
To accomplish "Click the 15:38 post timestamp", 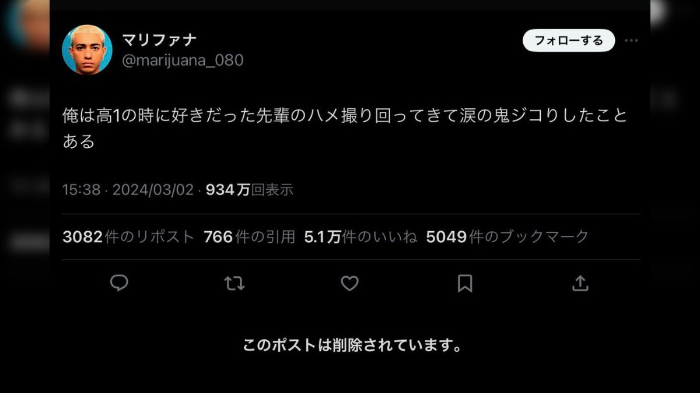I will pos(81,190).
